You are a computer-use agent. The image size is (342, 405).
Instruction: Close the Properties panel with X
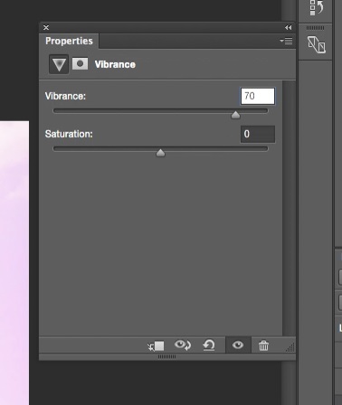pyautogui.click(x=46, y=27)
